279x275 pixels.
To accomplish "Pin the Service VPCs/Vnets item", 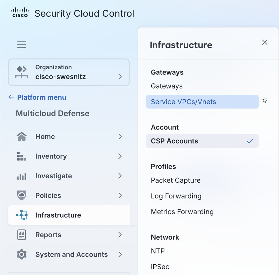I will point(265,101).
